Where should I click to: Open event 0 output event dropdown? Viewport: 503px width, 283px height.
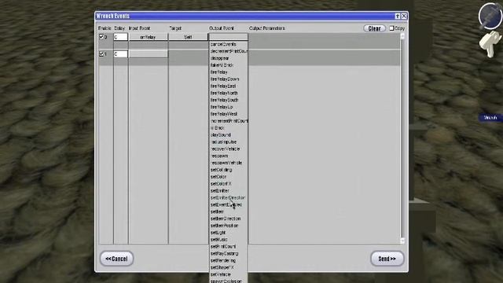point(228,37)
